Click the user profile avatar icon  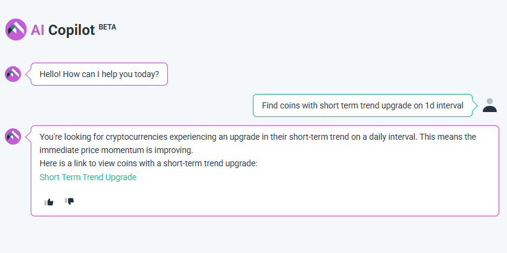489,105
